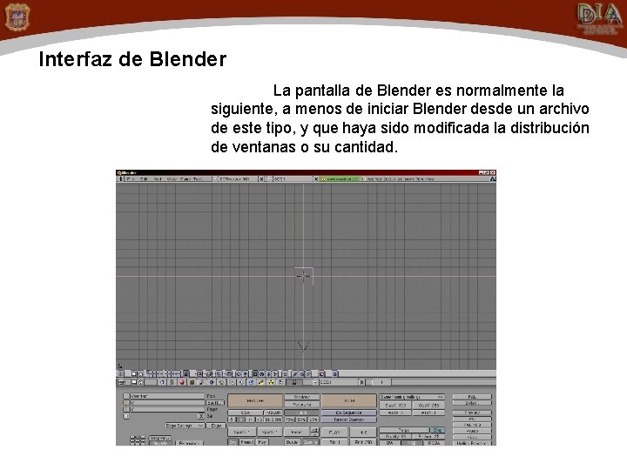Open the Add menu

point(158,179)
